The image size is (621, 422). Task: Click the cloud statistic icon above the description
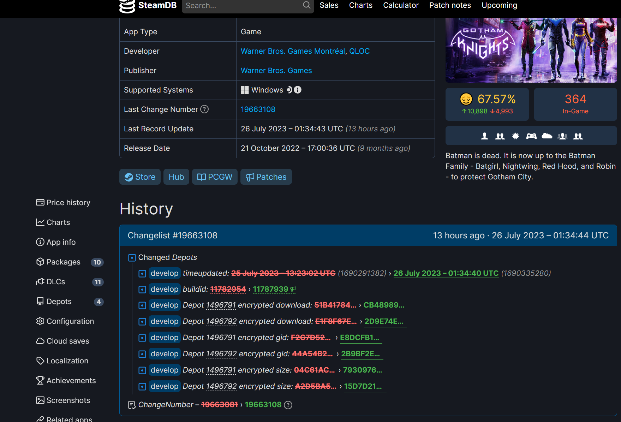(546, 136)
